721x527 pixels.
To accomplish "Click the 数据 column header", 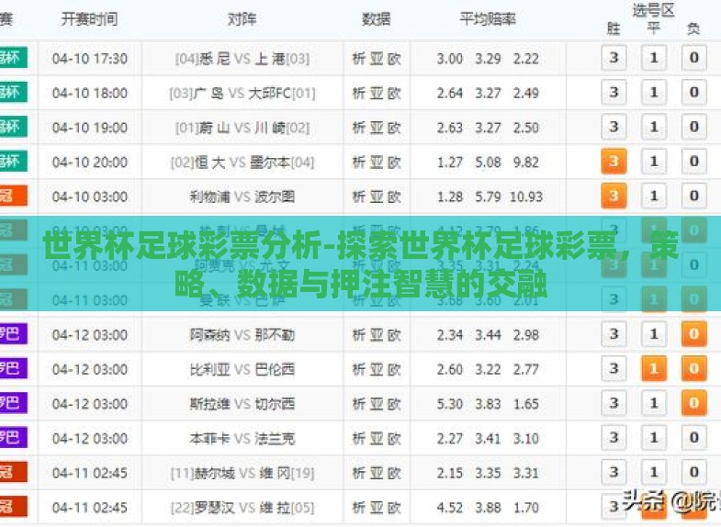I will [377, 19].
